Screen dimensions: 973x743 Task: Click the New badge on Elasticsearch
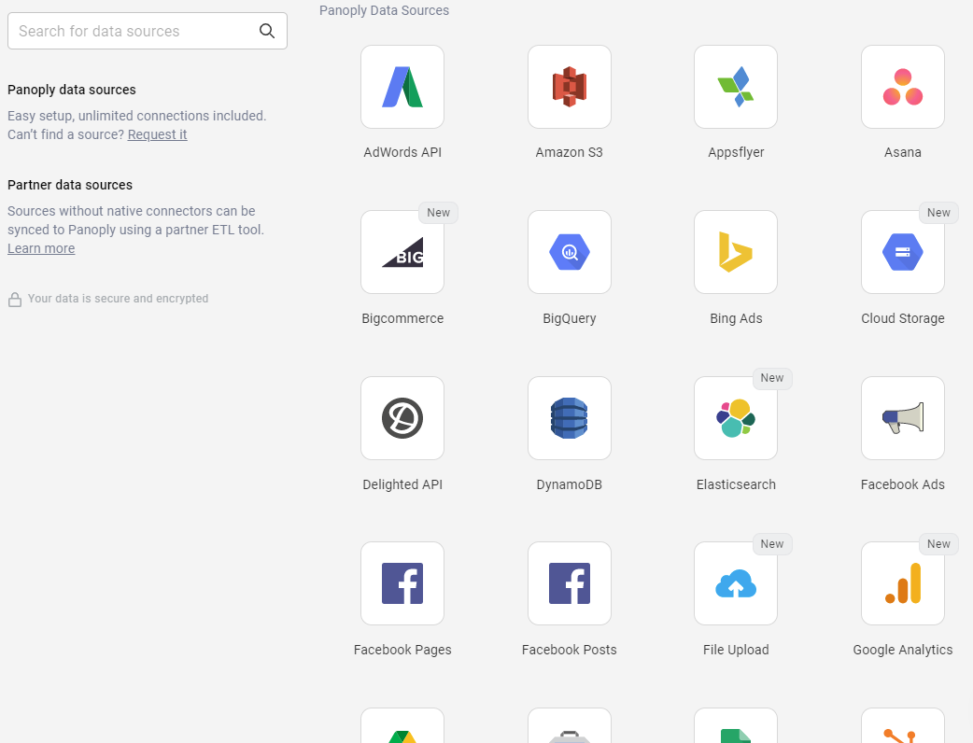pos(772,378)
